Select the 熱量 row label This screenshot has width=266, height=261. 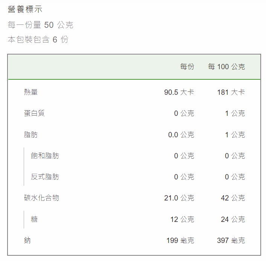pyautogui.click(x=31, y=92)
